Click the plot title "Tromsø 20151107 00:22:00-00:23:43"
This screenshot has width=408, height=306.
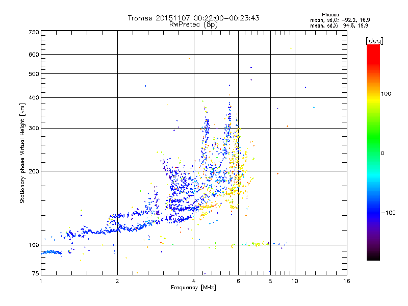193,18
